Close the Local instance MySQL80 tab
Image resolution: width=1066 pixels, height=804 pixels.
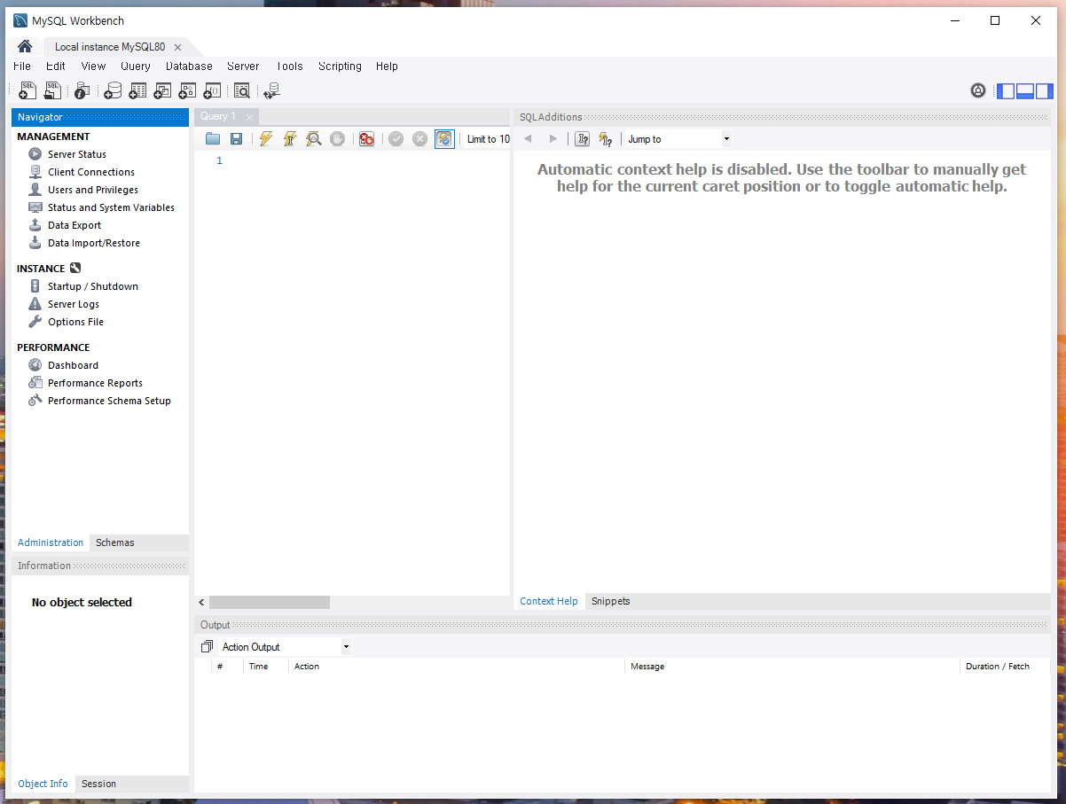177,47
